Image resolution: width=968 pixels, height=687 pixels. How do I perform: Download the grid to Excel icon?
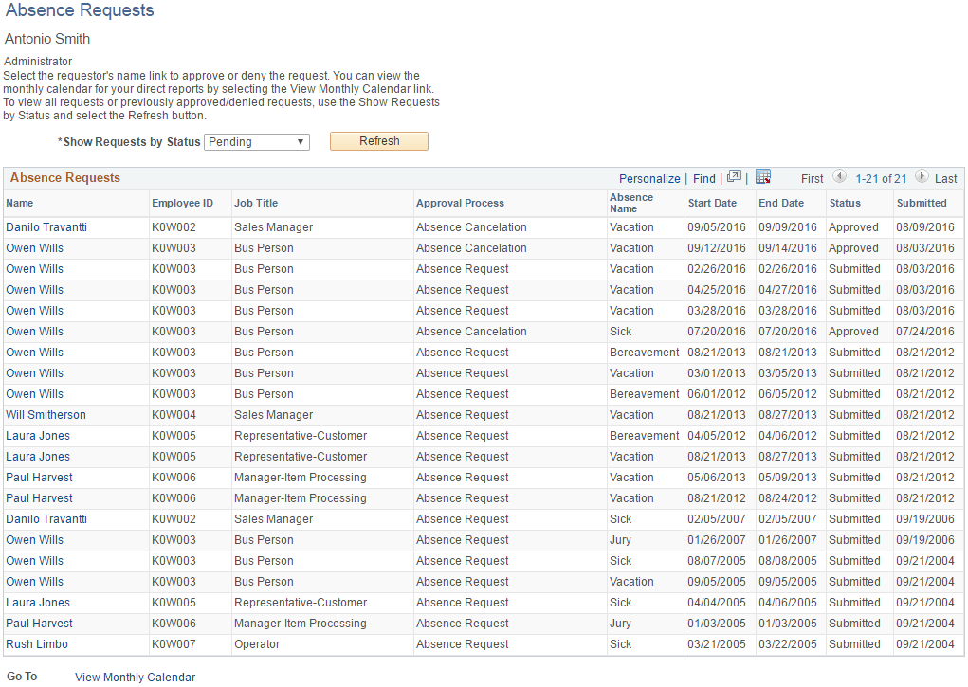click(763, 177)
